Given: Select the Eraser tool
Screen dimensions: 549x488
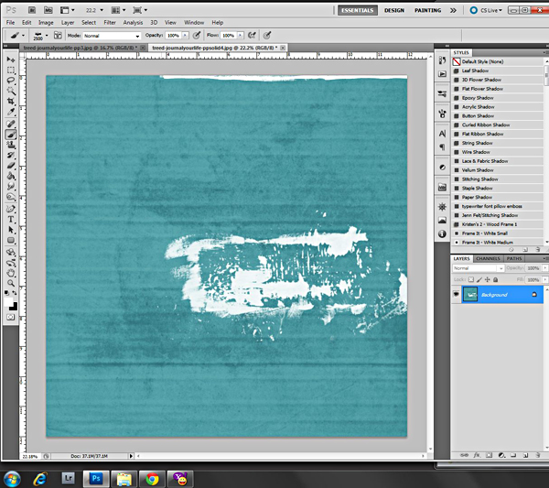Looking at the screenshot, I should [x=11, y=166].
